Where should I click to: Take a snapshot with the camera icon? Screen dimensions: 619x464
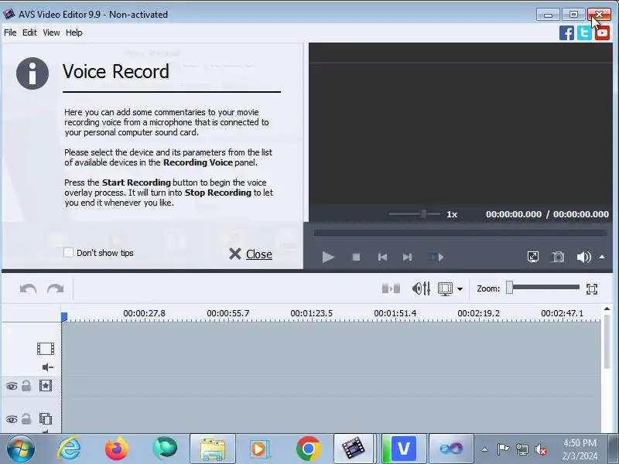pyautogui.click(x=557, y=258)
